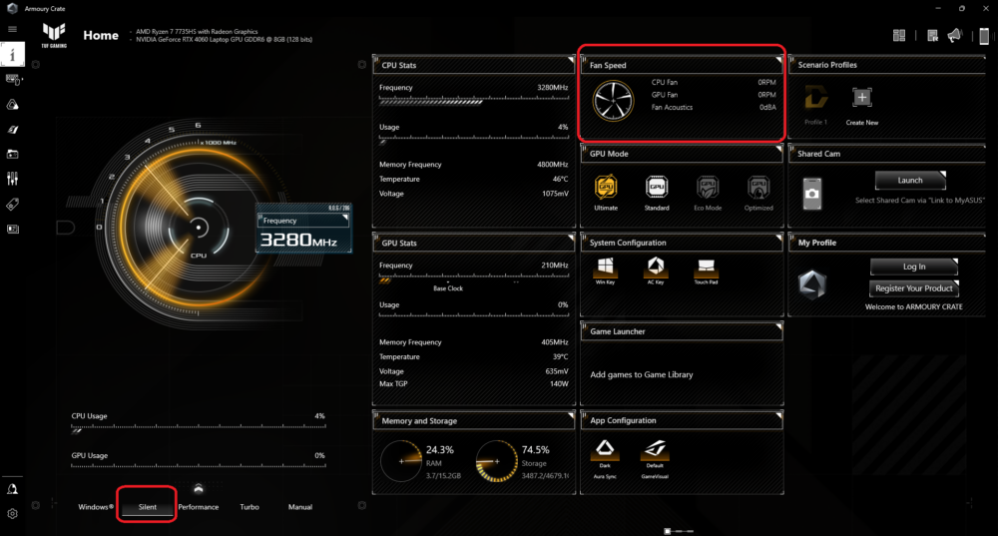This screenshot has width=998, height=536.
Task: Open Aura Sync Dark app configuration
Action: 605,458
